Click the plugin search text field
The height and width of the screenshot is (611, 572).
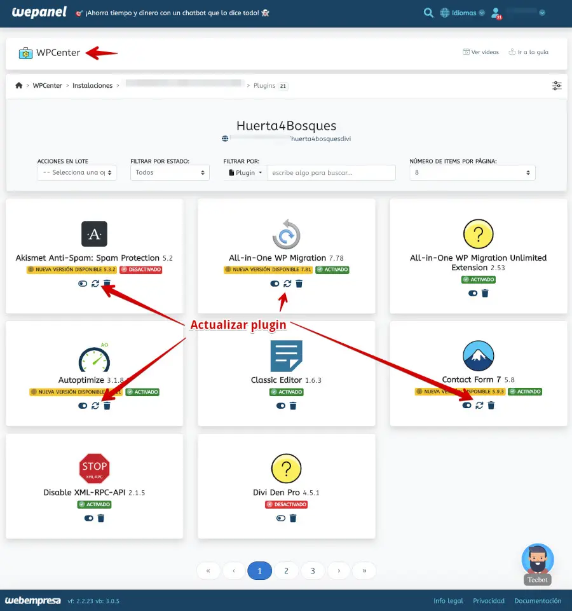click(x=331, y=173)
